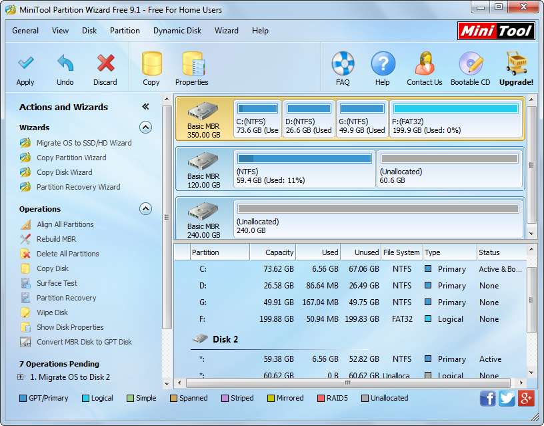Screen dimensions: 544x426
Task: Collapse the Wizards section
Action: click(x=146, y=128)
